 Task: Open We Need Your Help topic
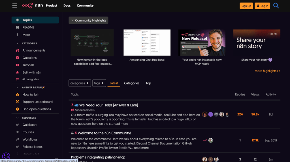(x=108, y=105)
